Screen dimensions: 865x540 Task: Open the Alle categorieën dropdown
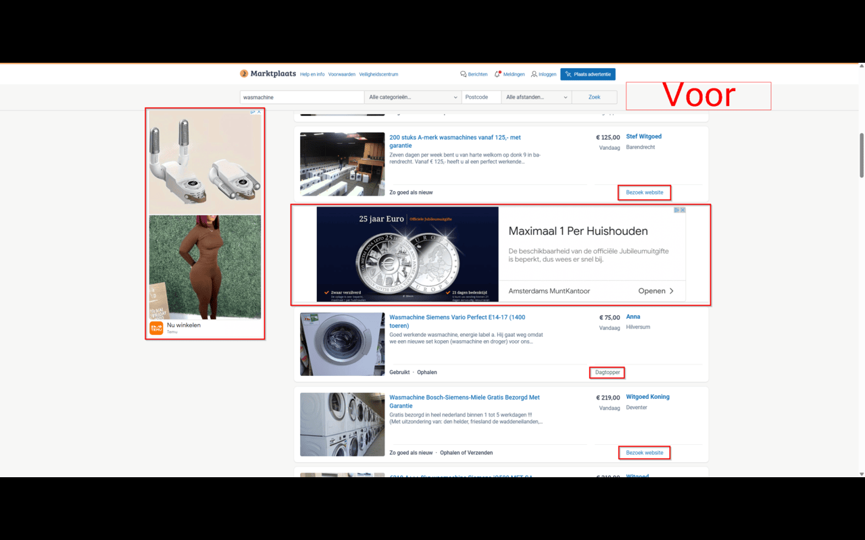412,97
